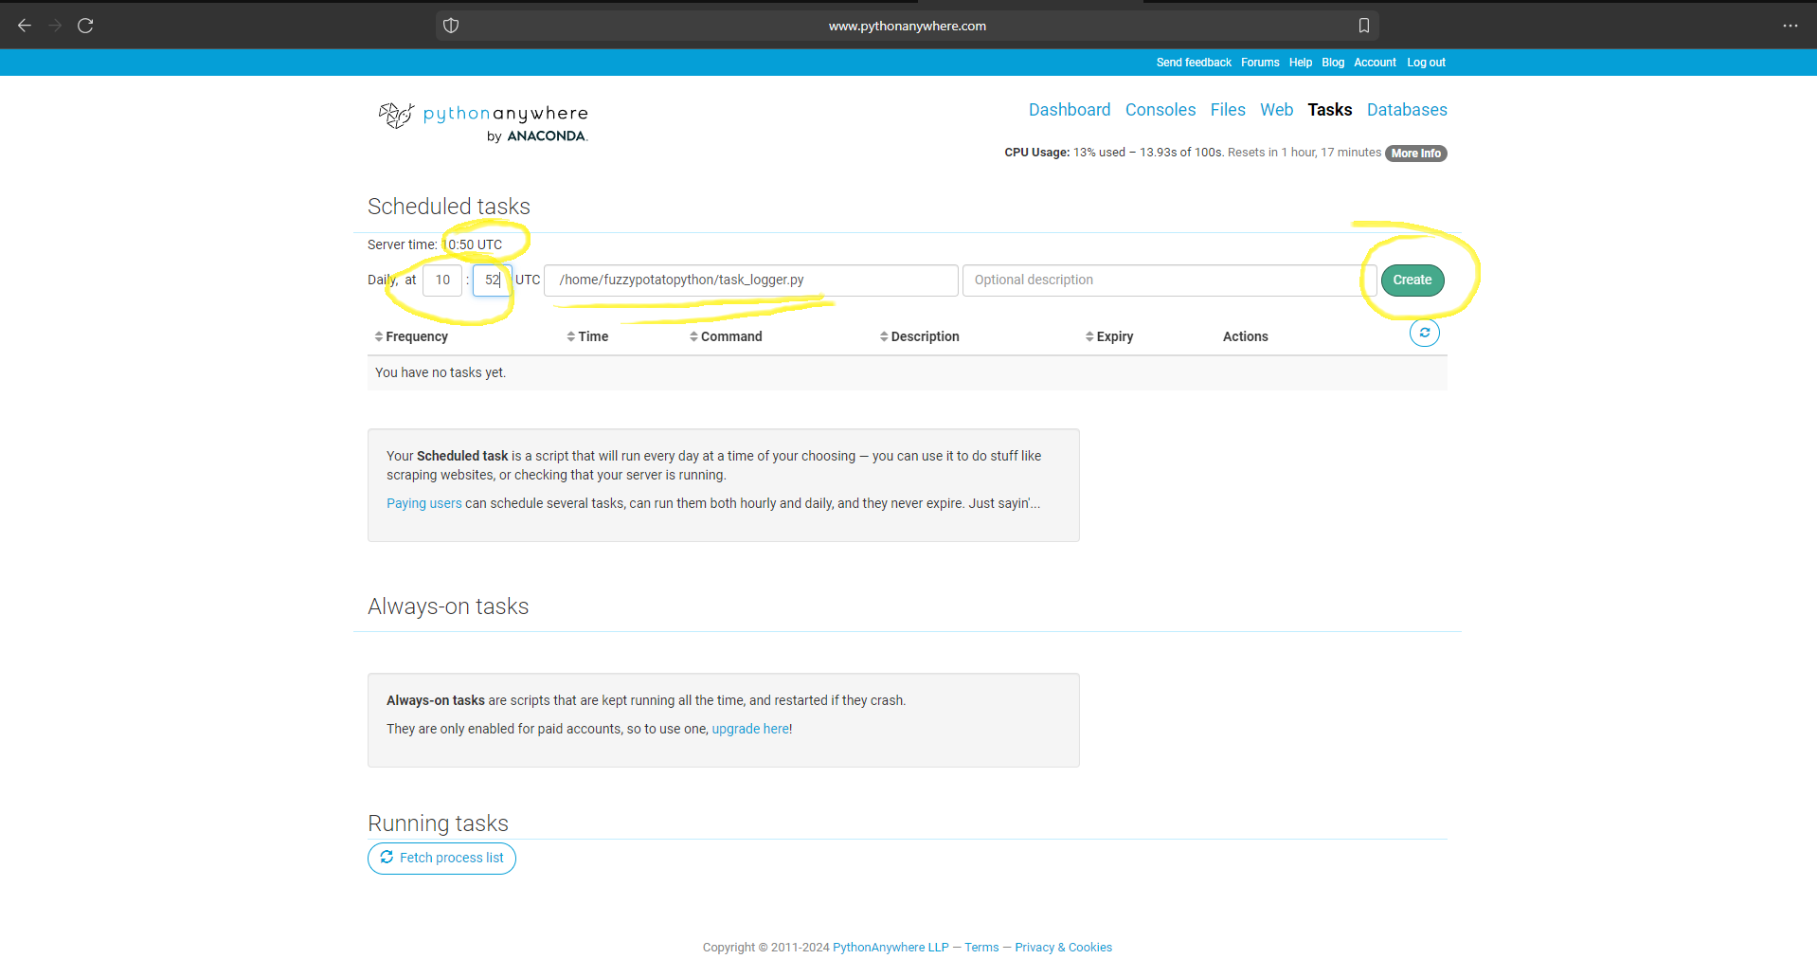The width and height of the screenshot is (1817, 959).
Task: Sort tasks by Expiry column
Action: [1109, 336]
